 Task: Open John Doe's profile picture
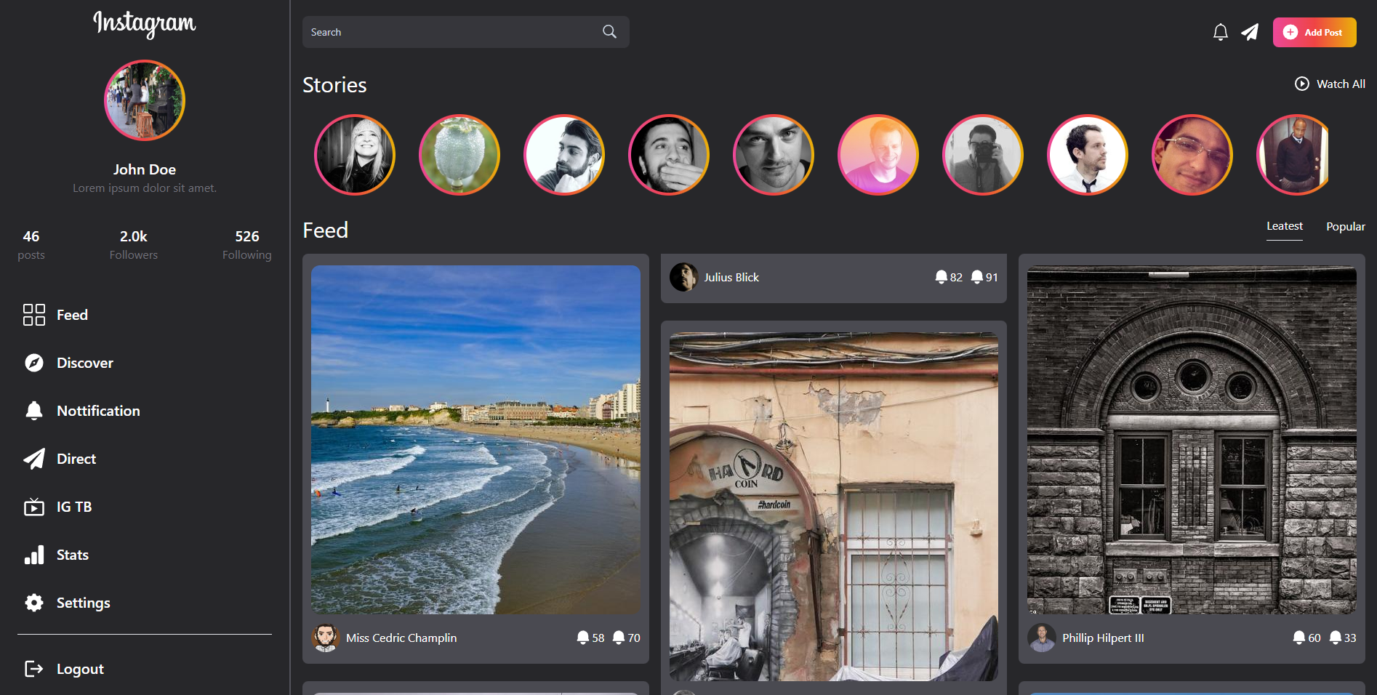[x=145, y=100]
